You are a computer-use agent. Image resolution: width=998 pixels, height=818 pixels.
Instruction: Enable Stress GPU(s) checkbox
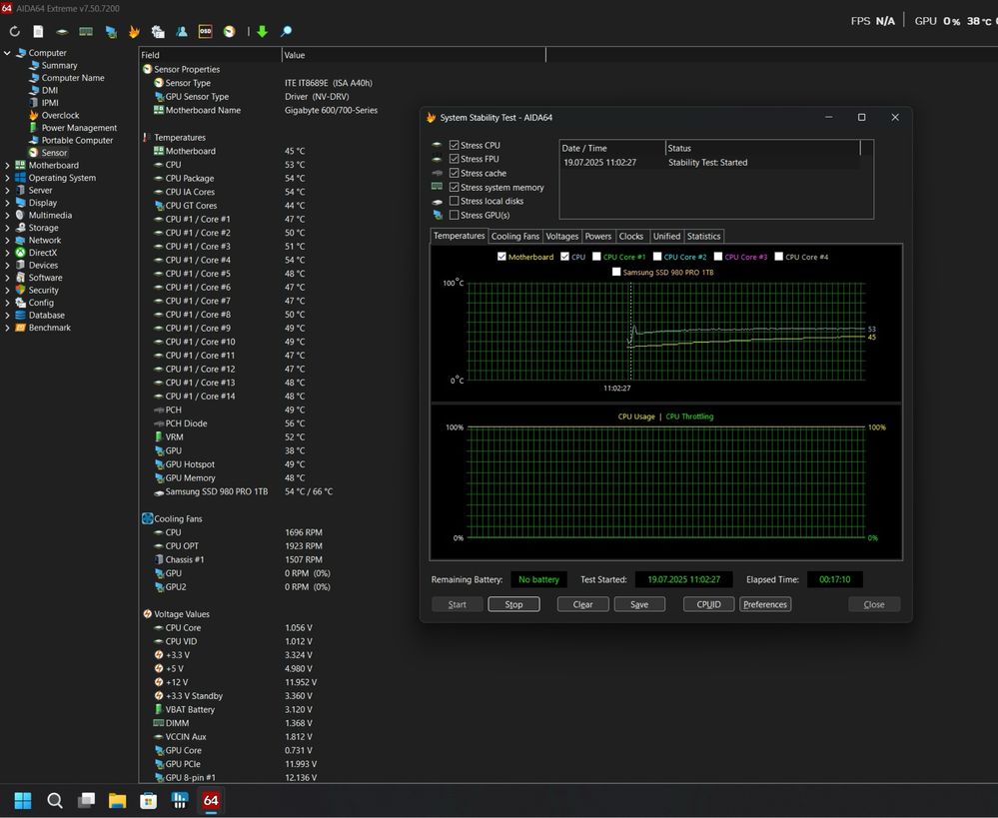point(454,215)
